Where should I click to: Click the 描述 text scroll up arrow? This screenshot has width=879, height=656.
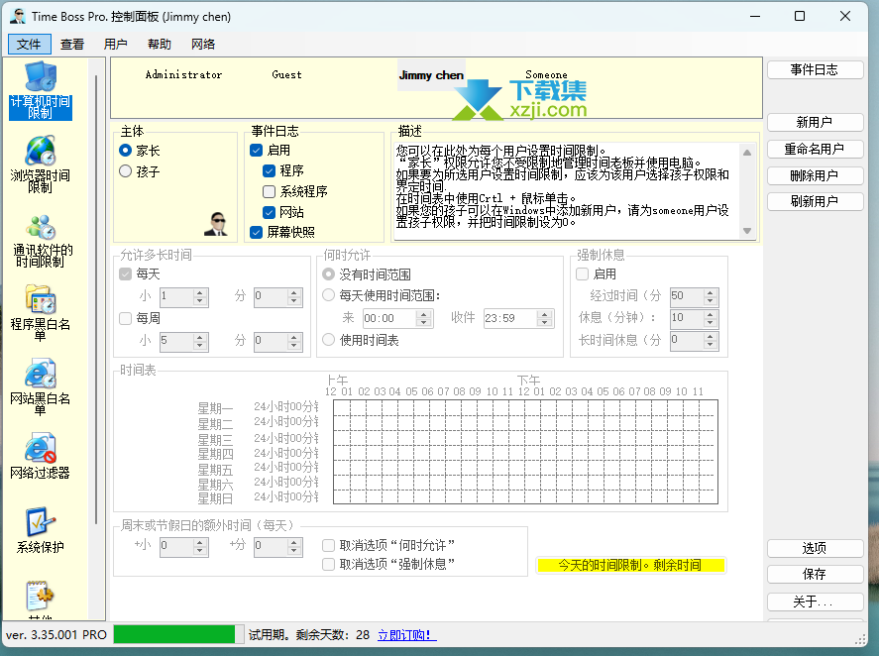747,153
